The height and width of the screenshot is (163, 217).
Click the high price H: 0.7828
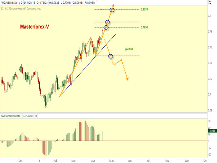(x=54, y=3)
